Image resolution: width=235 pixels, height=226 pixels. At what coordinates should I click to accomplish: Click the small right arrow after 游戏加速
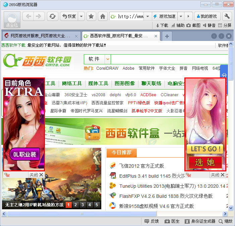(188, 16)
